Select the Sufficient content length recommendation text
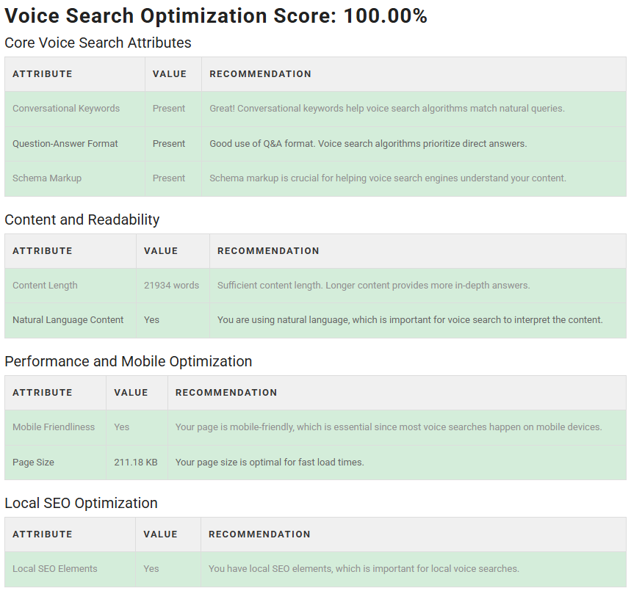 [373, 286]
